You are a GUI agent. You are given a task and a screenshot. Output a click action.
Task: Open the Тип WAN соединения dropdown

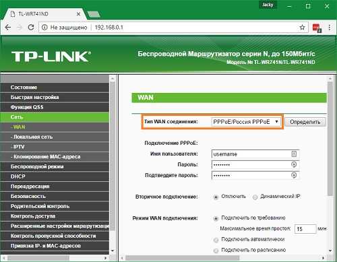coord(246,122)
